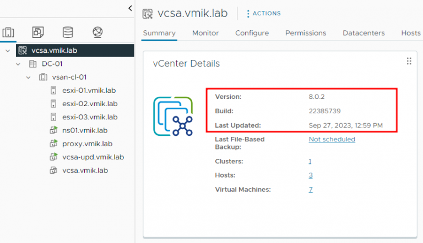Open Hosts and Clusters inventory view
Image resolution: width=423 pixels, height=243 pixels.
pos(8,32)
